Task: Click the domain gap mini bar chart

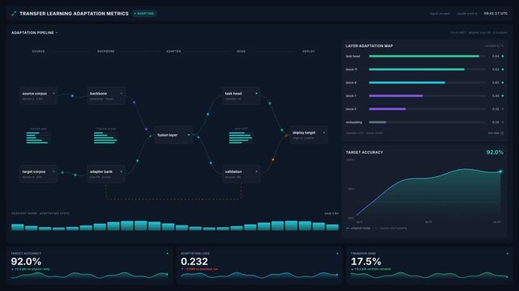Action: (38, 137)
